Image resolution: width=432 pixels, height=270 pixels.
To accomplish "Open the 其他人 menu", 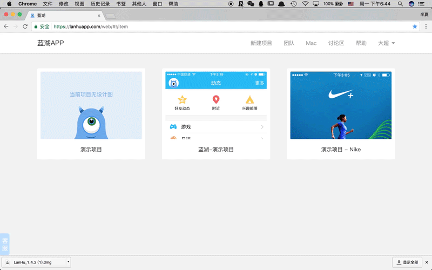I will tap(139, 4).
